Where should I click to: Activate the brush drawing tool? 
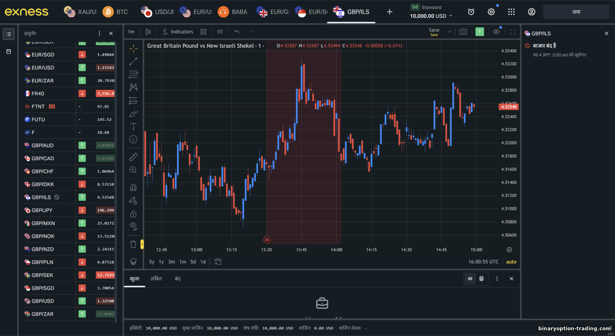pos(133,114)
